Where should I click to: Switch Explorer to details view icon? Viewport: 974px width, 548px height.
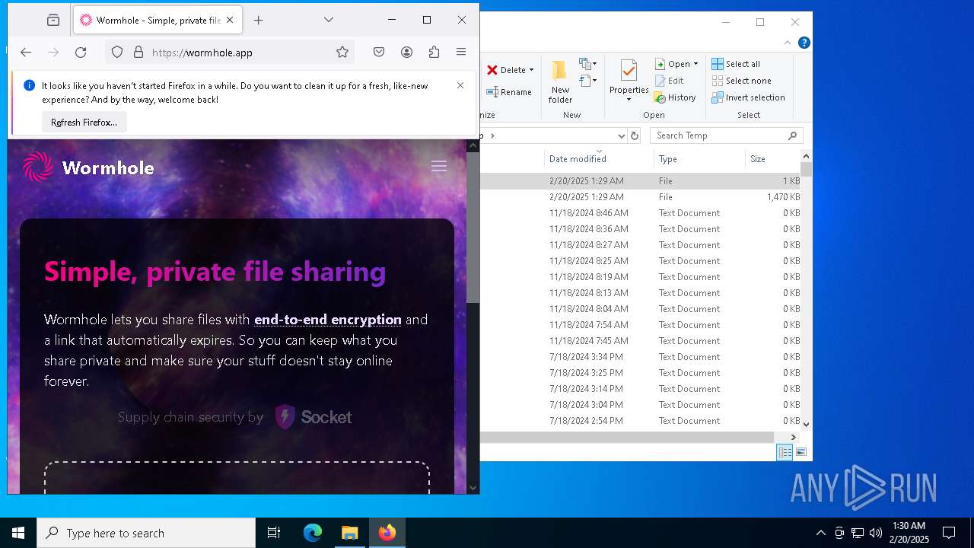pos(785,452)
